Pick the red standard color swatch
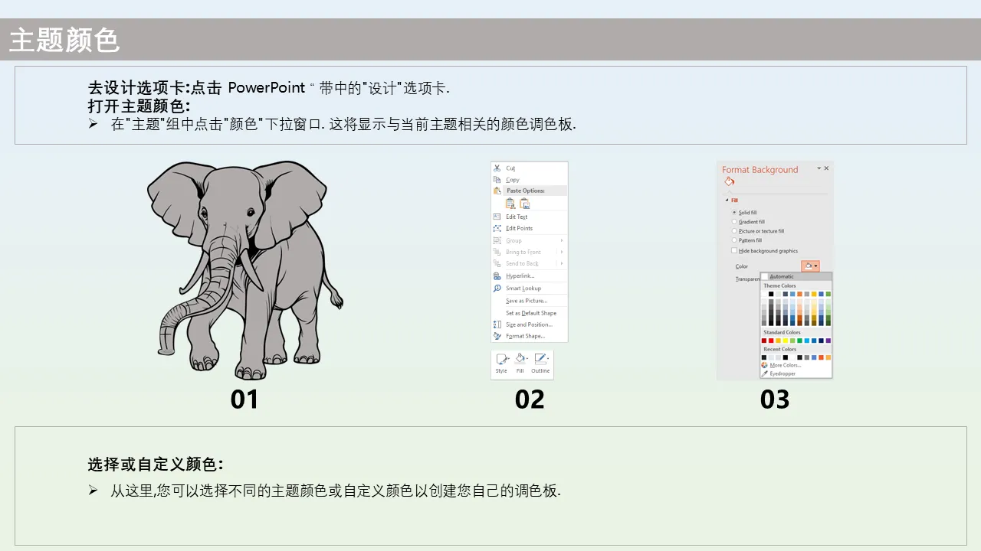Image resolution: width=981 pixels, height=551 pixels. pyautogui.click(x=771, y=341)
